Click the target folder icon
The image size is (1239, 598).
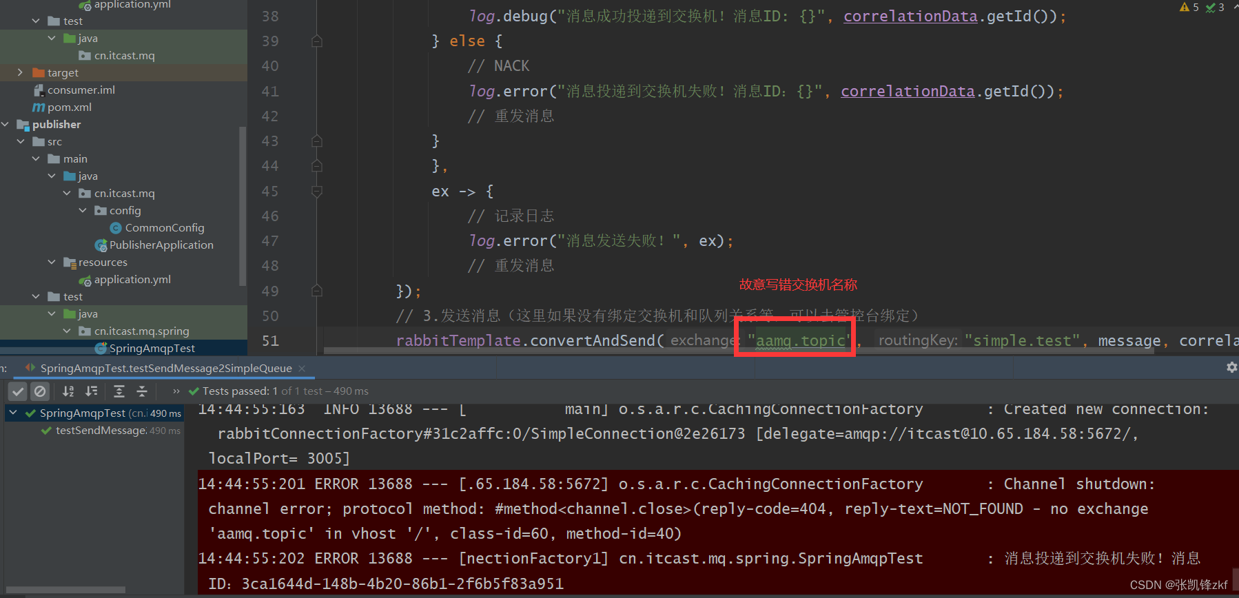(39, 72)
